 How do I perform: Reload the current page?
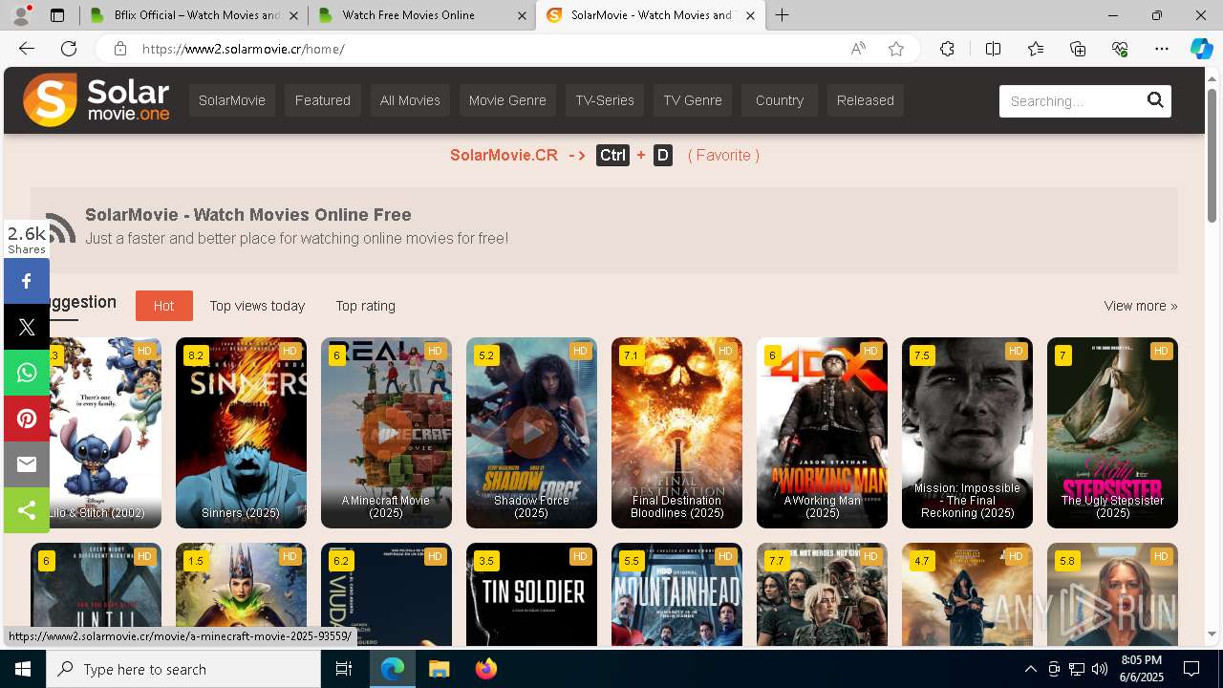coord(69,49)
